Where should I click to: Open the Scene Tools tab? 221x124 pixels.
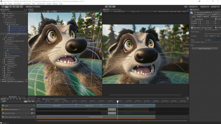coord(32,97)
